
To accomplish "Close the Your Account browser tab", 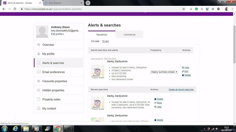I will click(81, 3).
